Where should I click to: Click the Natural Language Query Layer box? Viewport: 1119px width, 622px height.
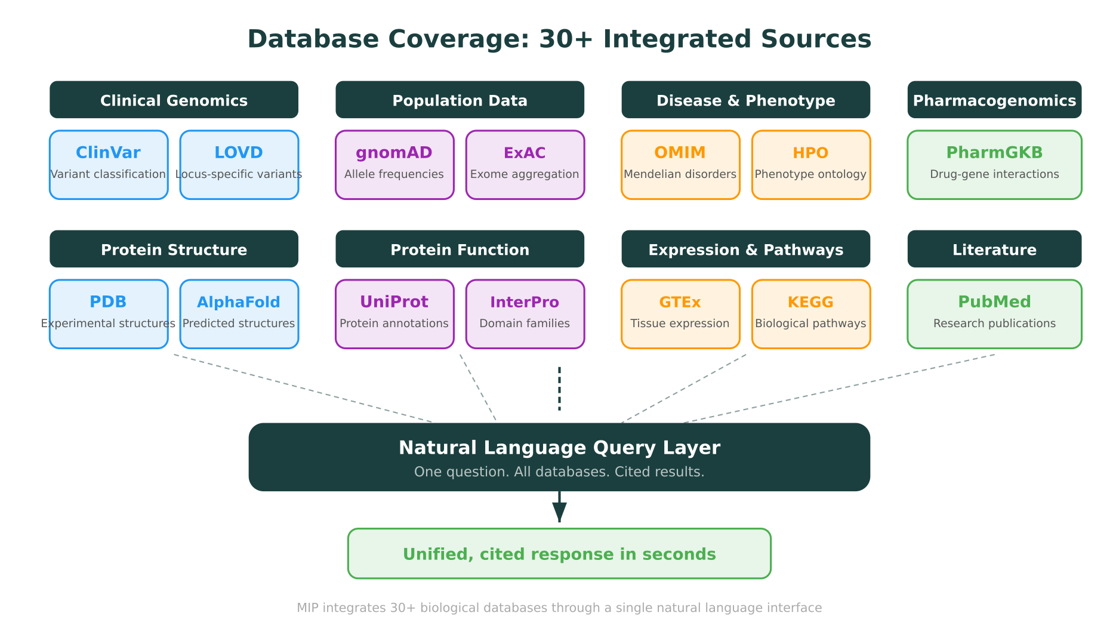click(x=559, y=457)
